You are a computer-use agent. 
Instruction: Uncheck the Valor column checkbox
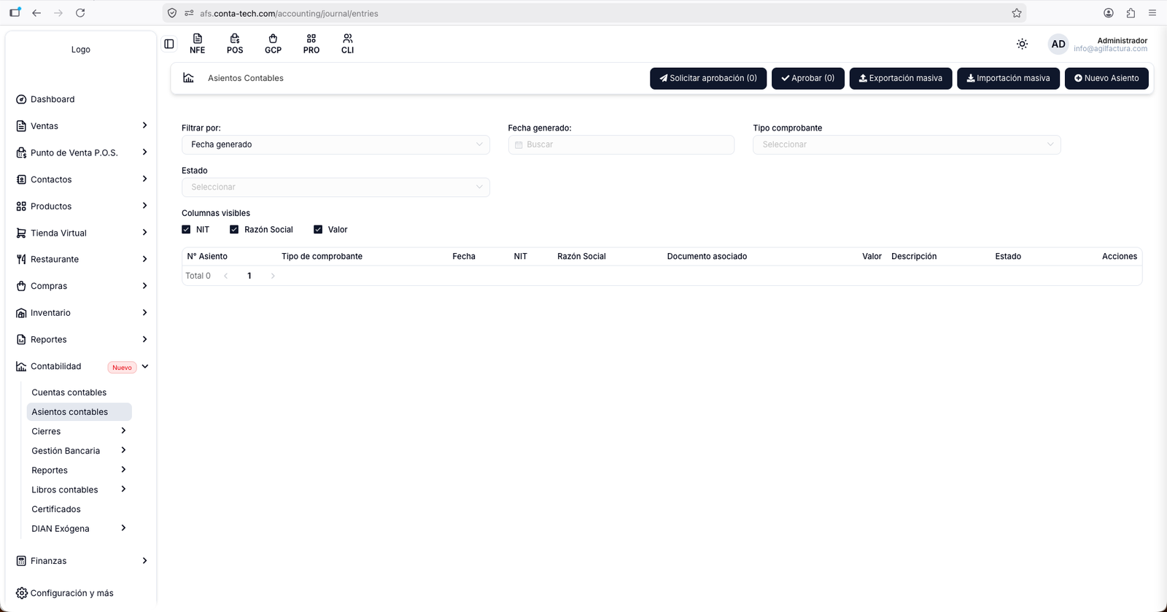tap(318, 229)
